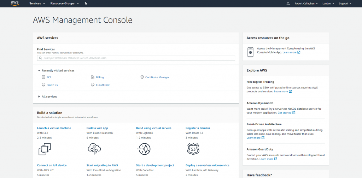Click external link icon beside Event-Driven Architecture Learn more

pyautogui.click(x=263, y=138)
